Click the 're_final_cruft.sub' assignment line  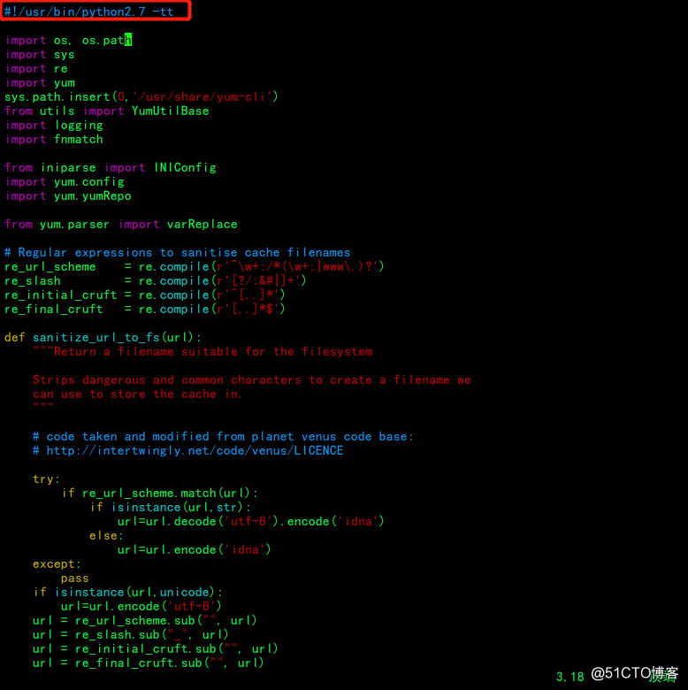(x=149, y=663)
